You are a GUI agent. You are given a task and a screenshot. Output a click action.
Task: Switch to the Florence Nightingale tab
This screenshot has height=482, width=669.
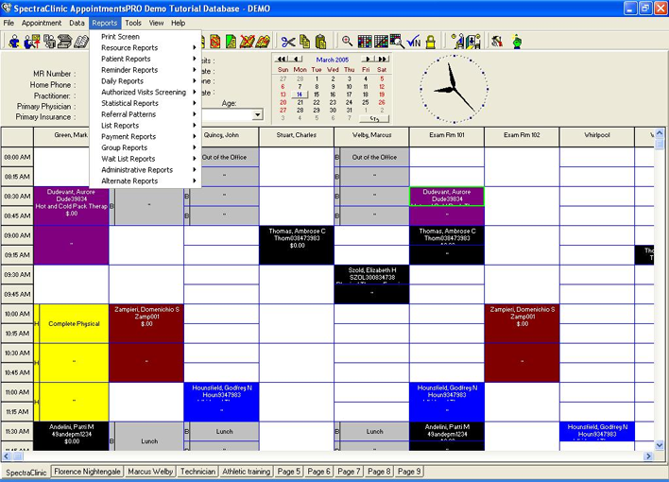pyautogui.click(x=87, y=471)
